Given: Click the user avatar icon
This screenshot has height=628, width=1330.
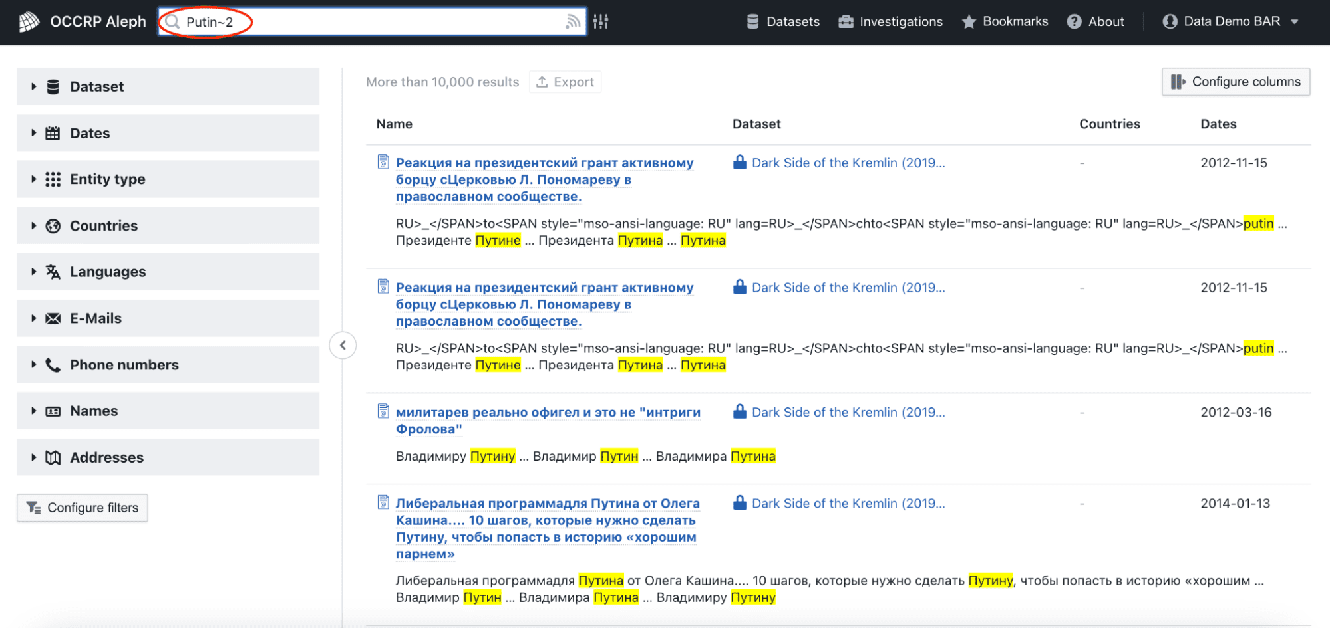Looking at the screenshot, I should 1170,21.
